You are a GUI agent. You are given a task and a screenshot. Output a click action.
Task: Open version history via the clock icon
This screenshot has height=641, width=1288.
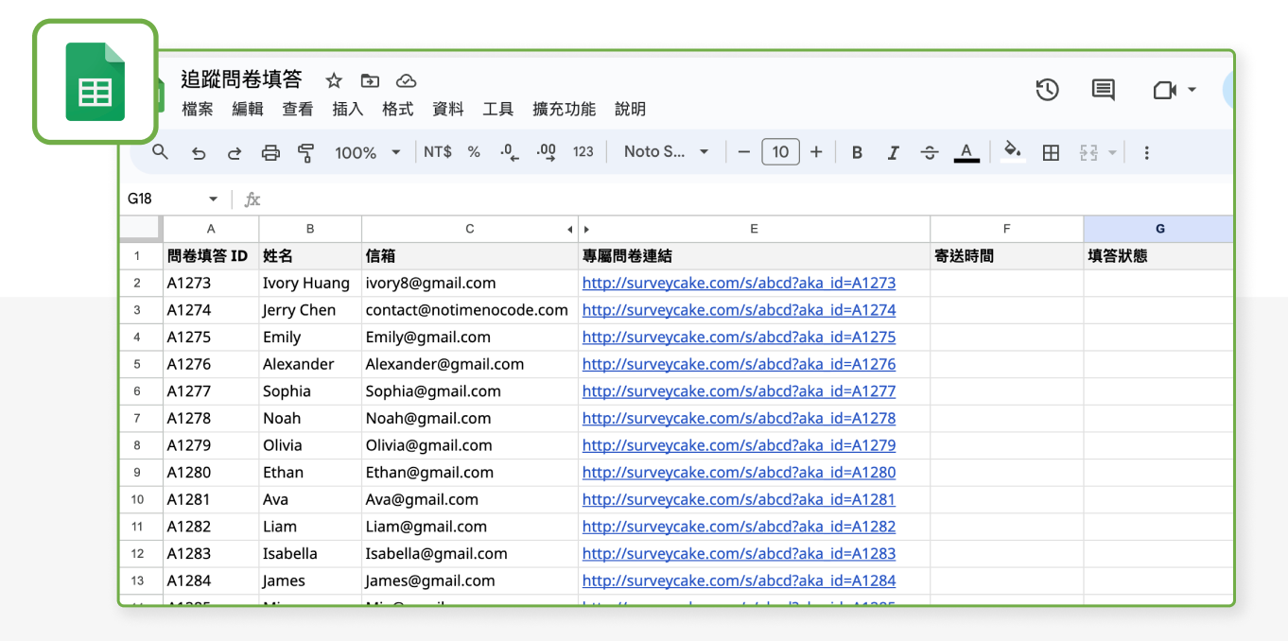coord(1047,90)
